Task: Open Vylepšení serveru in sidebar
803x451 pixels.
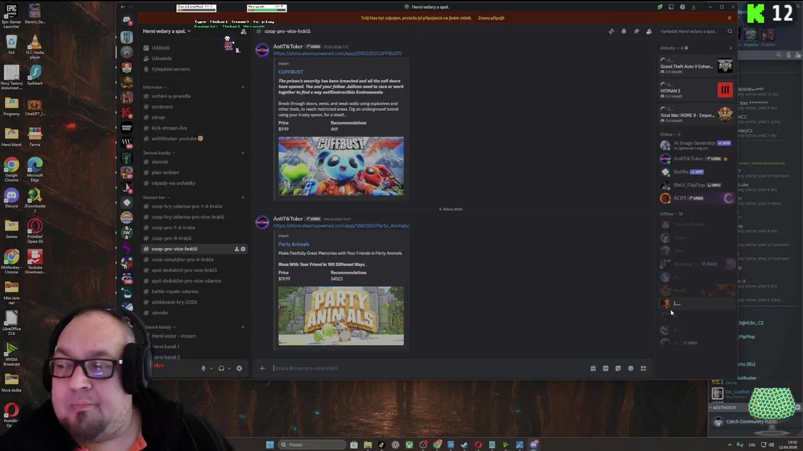Action: point(194,69)
